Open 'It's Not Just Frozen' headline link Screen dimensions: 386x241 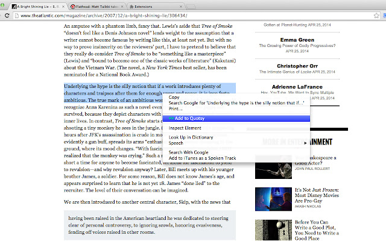(317, 195)
